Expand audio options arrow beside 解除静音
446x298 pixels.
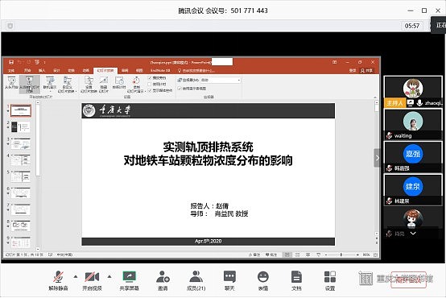coord(76,276)
